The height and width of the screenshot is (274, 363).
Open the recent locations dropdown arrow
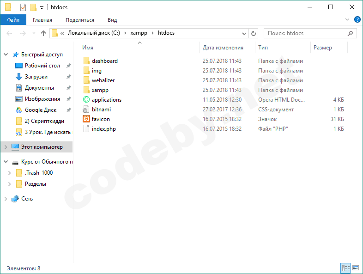(34, 33)
